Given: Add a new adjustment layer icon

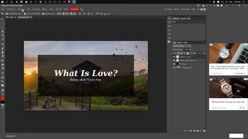Looking at the screenshot, I should point(191,131).
